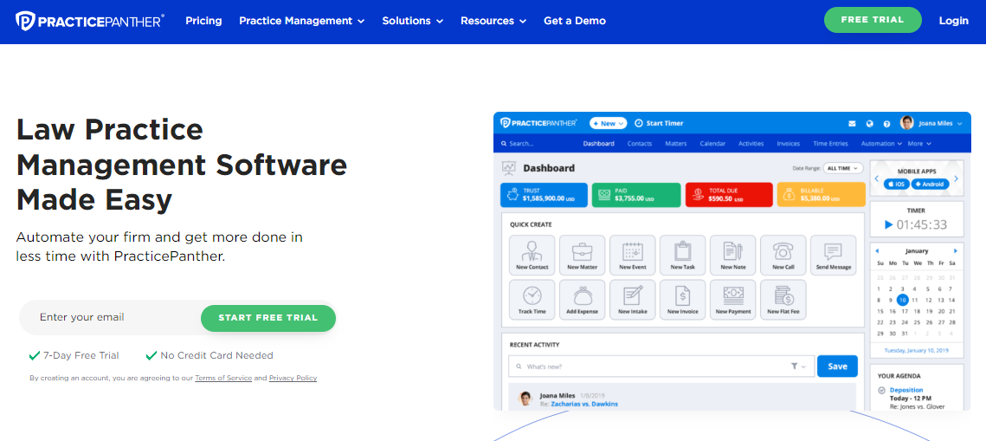This screenshot has height=441, width=986.
Task: Click the help question mark icon
Action: tap(886, 123)
